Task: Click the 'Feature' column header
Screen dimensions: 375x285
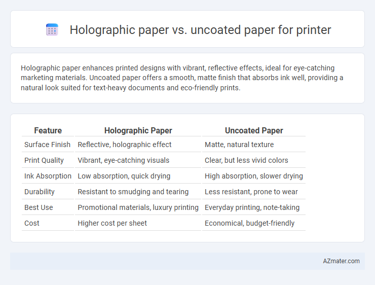Action: point(48,130)
